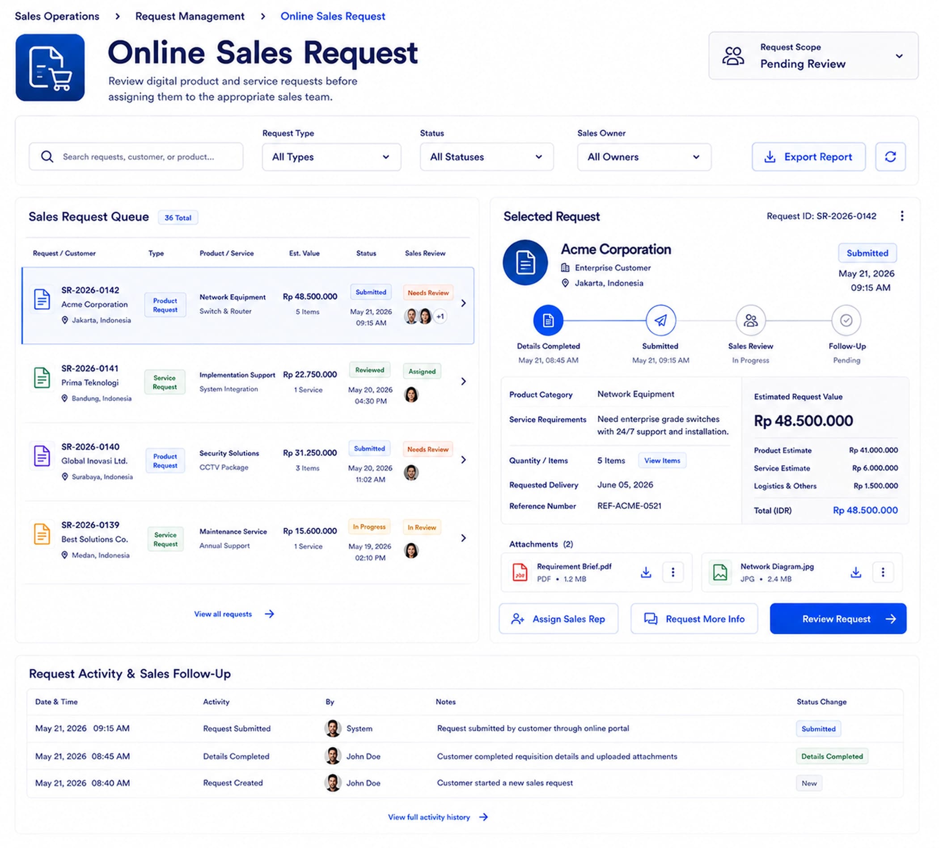Image resolution: width=939 pixels, height=848 pixels.
Task: Click the +1 reviewers badge on SR-2026-0142
Action: [x=440, y=316]
